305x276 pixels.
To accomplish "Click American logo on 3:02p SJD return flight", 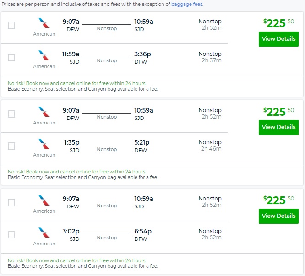I will (x=44, y=233).
